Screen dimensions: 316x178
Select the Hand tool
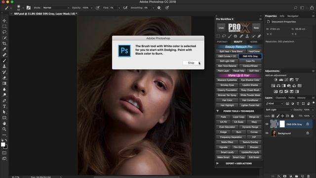click(4, 123)
